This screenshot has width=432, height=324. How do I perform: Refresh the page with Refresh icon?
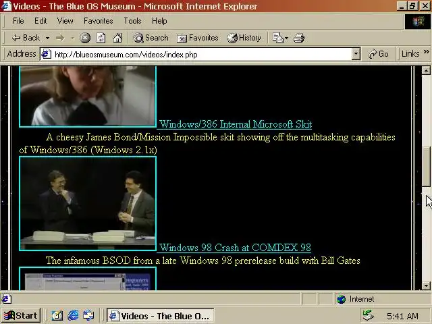(101, 38)
